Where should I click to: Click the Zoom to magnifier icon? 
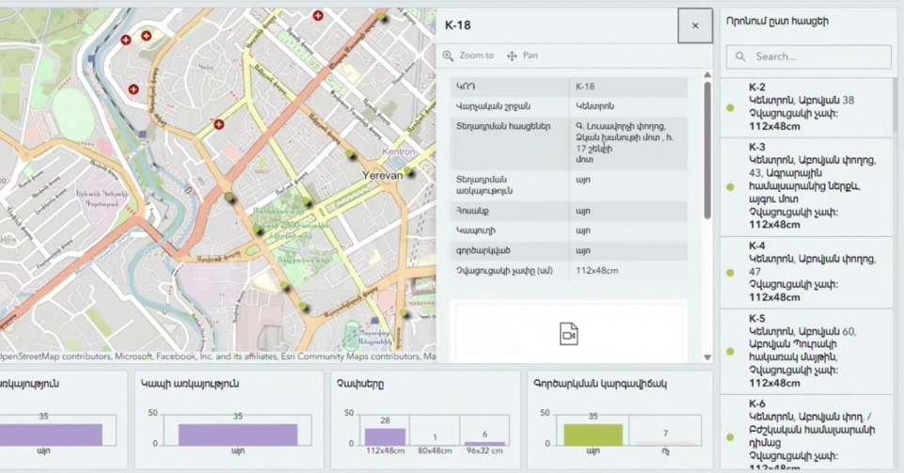coord(449,55)
